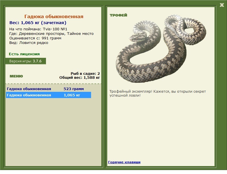Click the Версия игры: 3.7.6 badge
The height and width of the screenshot is (174, 227).
point(26,61)
